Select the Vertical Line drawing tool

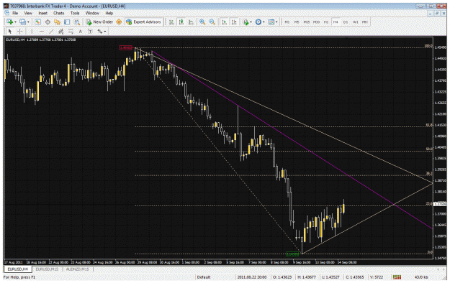pos(32,31)
